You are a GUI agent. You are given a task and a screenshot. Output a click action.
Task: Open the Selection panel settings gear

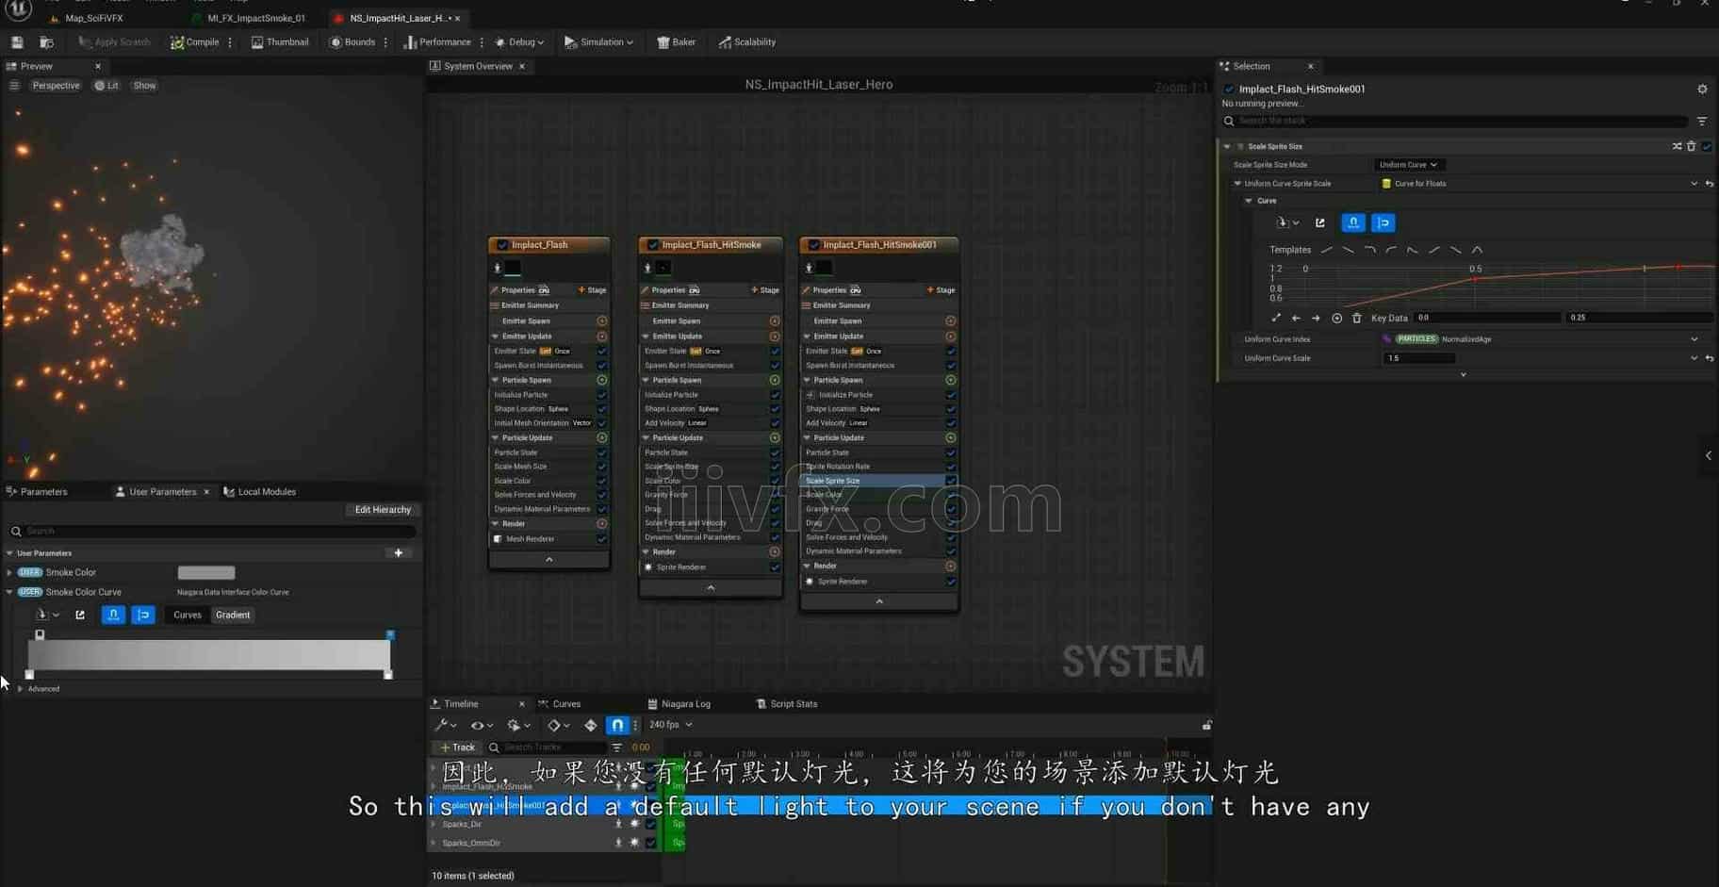click(1702, 89)
